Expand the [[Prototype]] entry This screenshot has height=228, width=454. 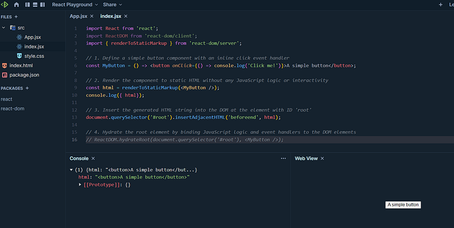coord(80,184)
